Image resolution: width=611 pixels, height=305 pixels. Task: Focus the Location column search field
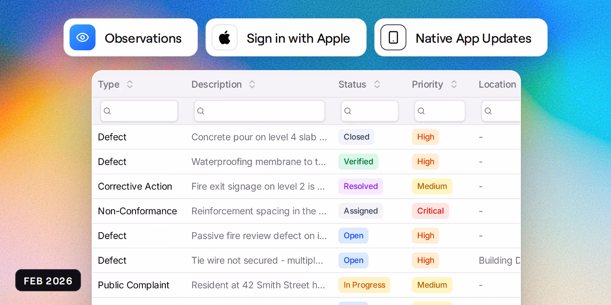tap(501, 111)
